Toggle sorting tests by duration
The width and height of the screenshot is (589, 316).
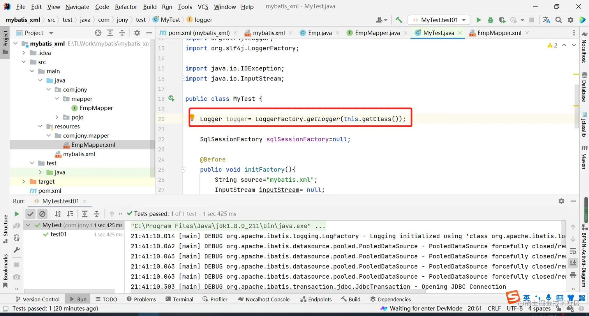70,214
